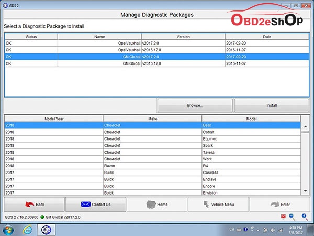Click the red mail status icon
314x236 pixels.
pyautogui.click(x=283, y=217)
